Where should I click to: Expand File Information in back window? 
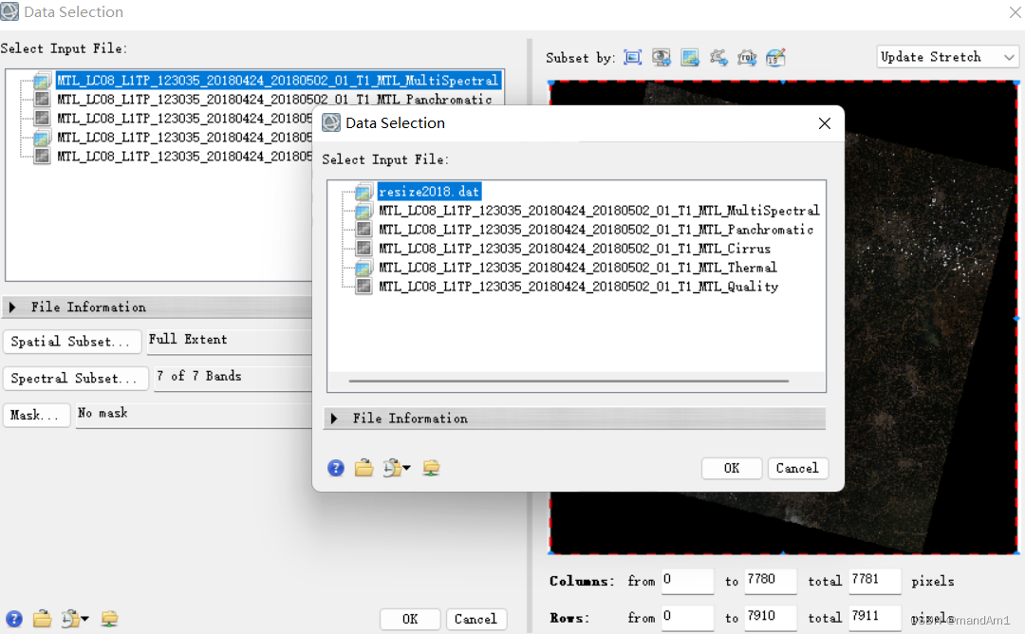[12, 307]
